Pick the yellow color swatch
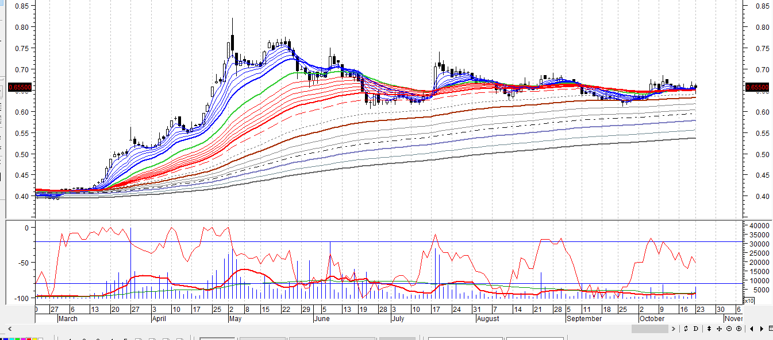 34,338
